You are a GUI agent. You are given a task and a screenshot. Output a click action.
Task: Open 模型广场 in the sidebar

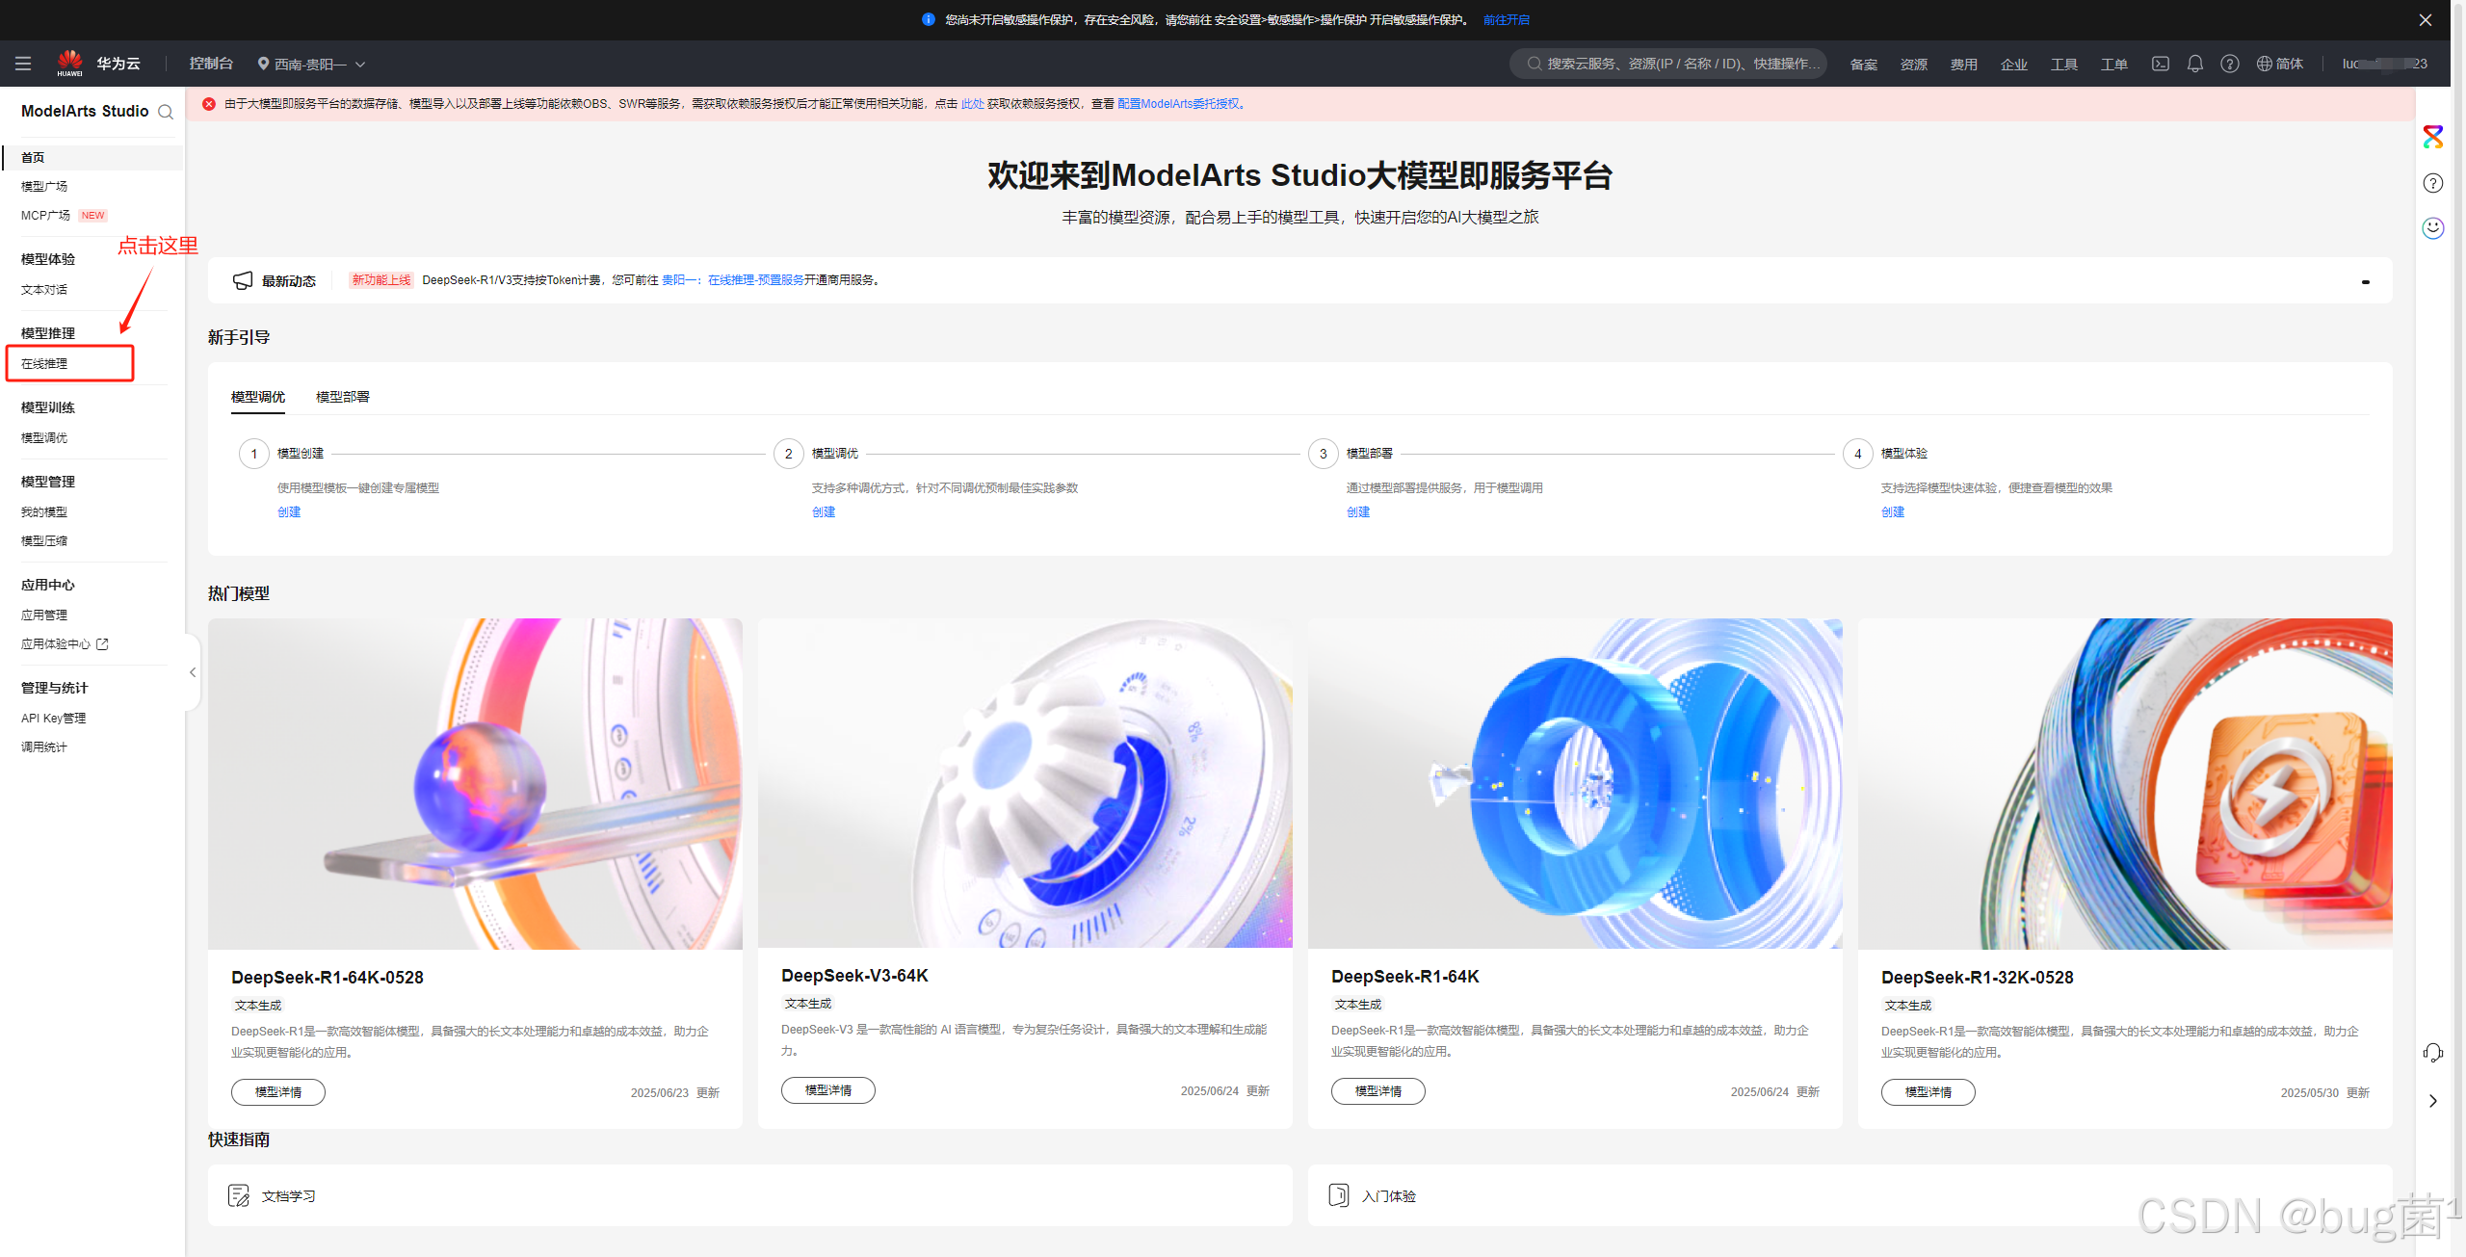pyautogui.click(x=44, y=186)
